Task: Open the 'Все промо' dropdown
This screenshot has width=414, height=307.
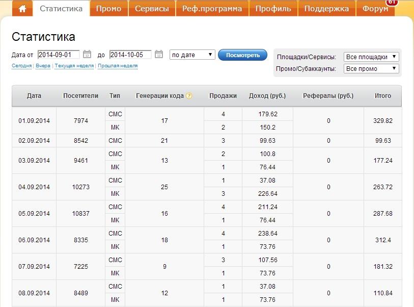Action: coord(371,67)
